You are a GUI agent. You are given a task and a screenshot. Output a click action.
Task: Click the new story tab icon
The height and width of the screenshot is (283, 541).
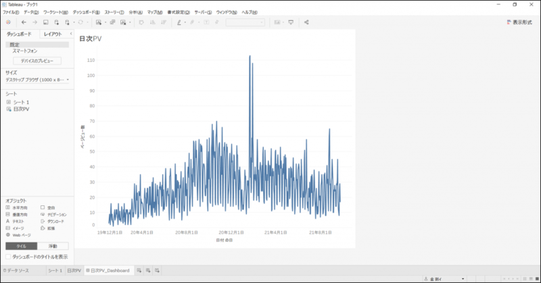pos(157,271)
